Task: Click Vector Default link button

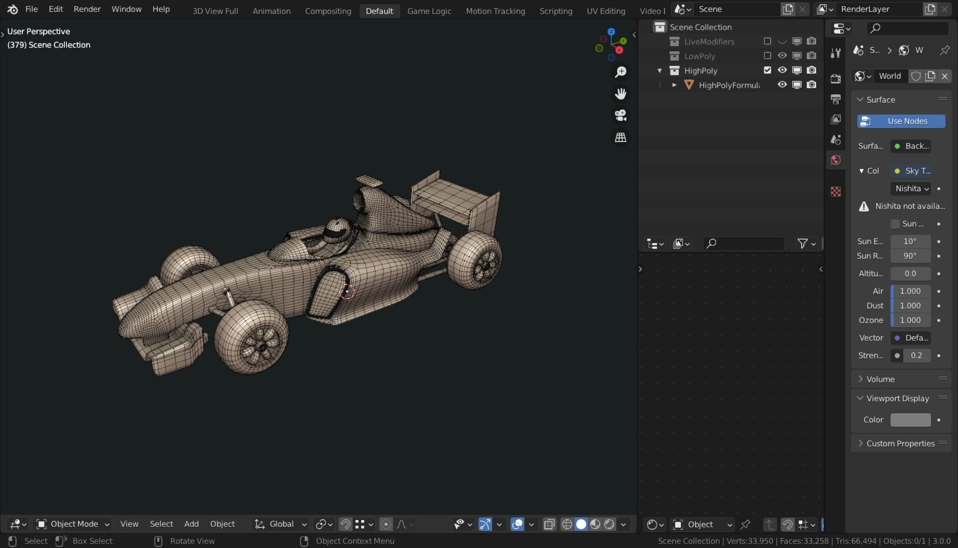Action: tap(911, 338)
